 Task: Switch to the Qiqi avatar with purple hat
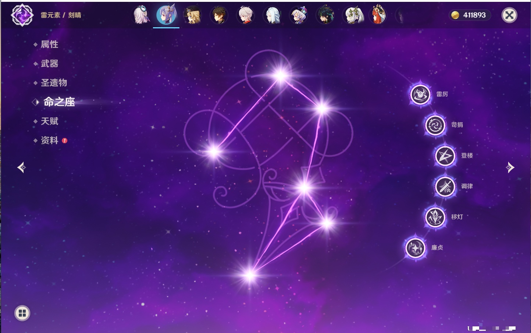299,15
